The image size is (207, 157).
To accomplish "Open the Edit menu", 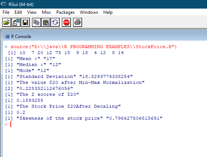I will click(x=18, y=12).
